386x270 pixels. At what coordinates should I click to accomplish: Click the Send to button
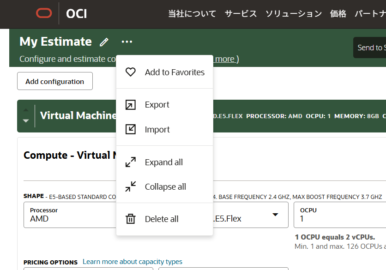(369, 48)
